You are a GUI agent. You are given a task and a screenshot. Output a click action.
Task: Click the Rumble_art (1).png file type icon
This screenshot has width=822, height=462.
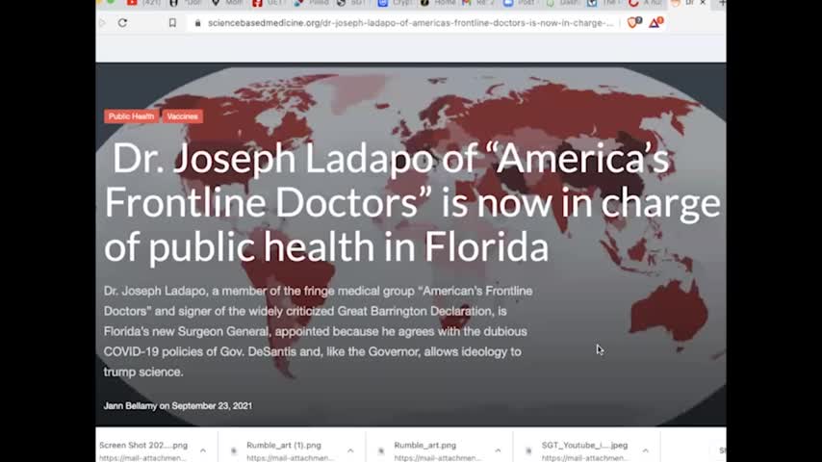coord(234,450)
